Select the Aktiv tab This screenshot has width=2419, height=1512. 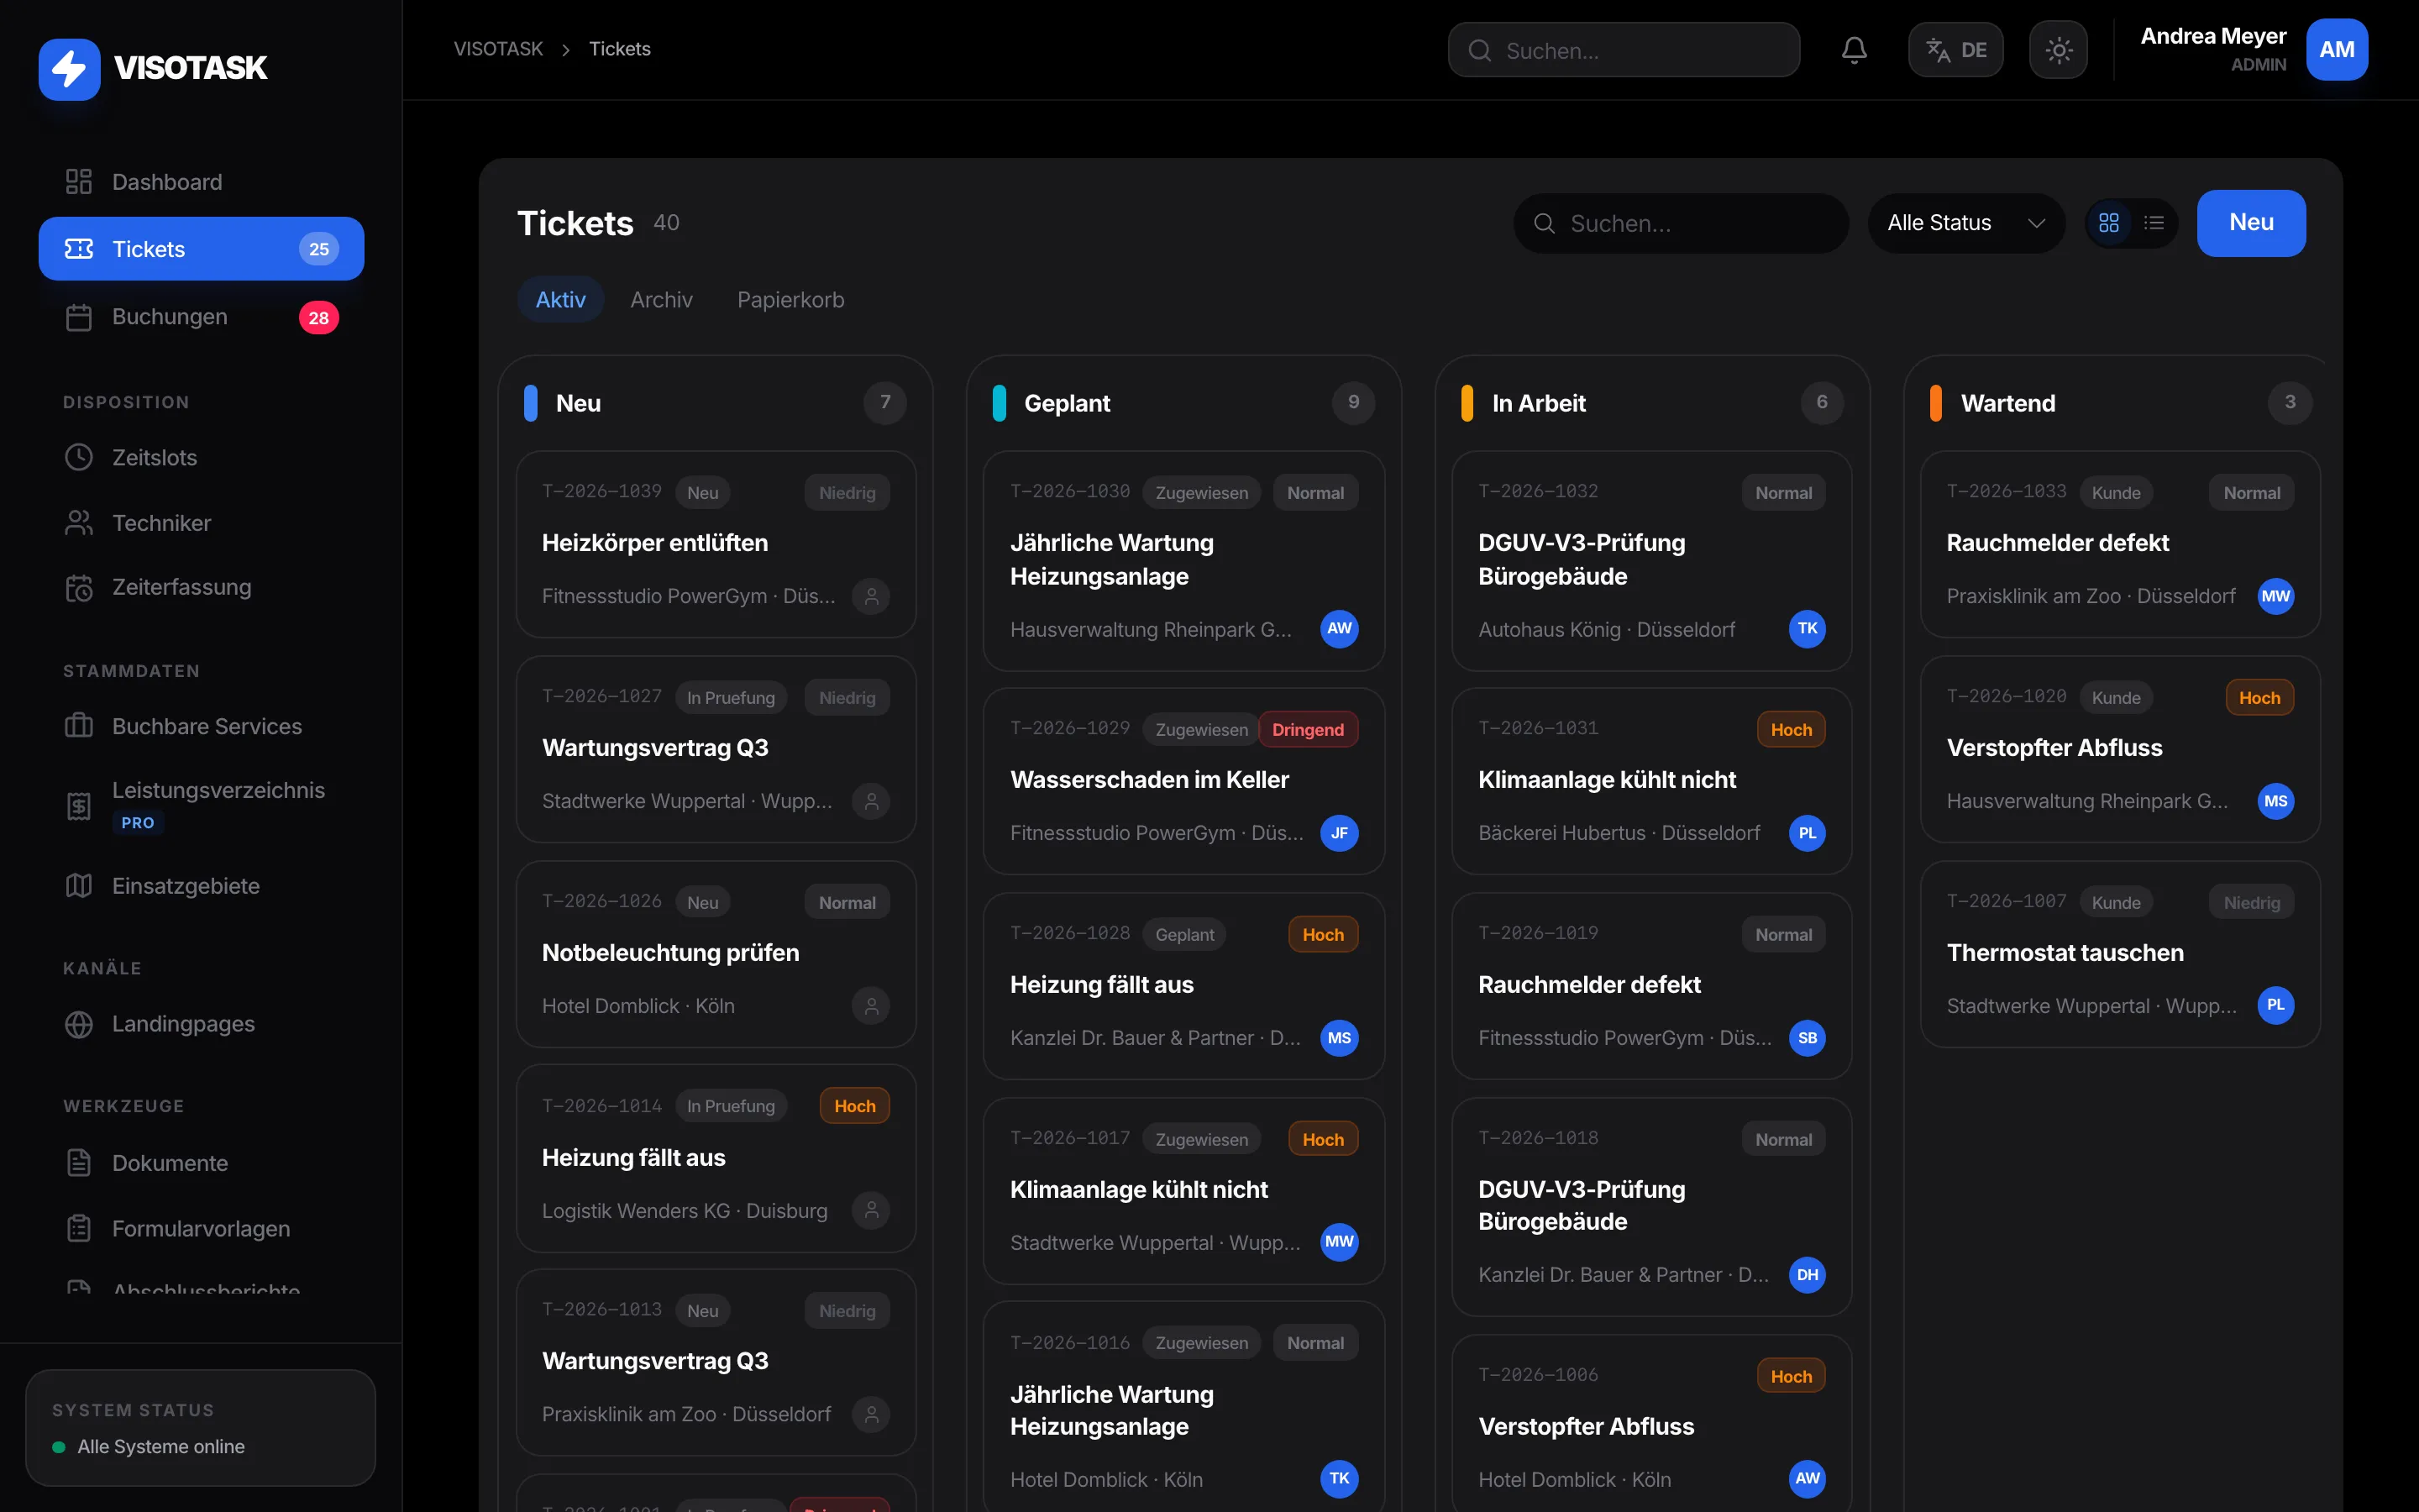click(561, 300)
